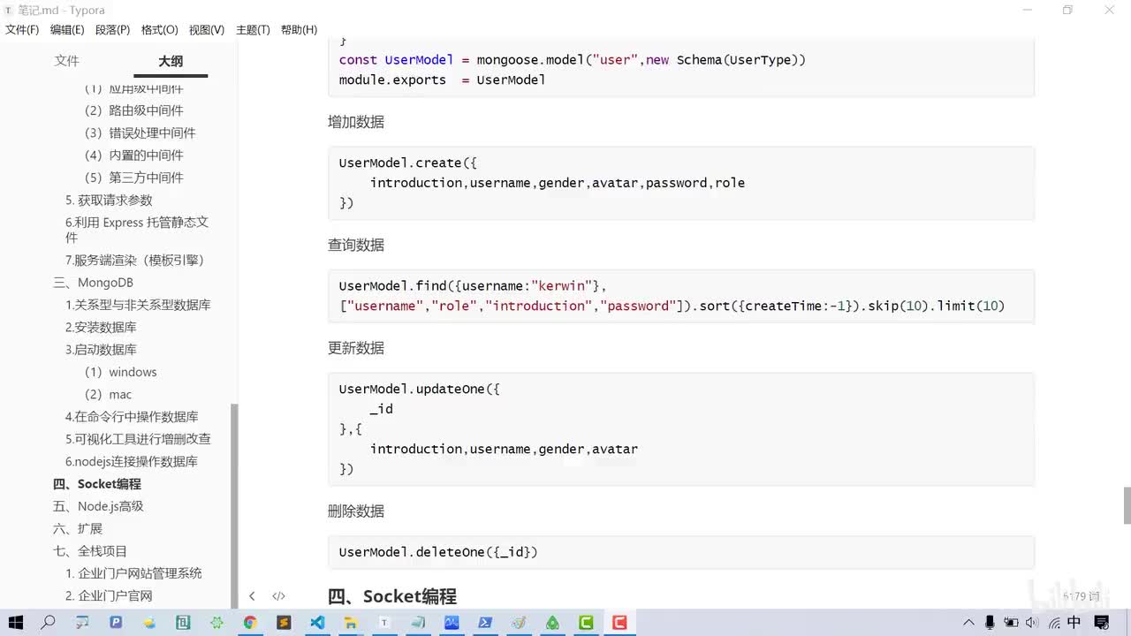Go to outline heading 6.利用 Express 托管静态文件

click(x=137, y=230)
